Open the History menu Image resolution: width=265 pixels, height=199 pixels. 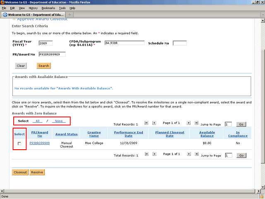pyautogui.click(x=33, y=8)
